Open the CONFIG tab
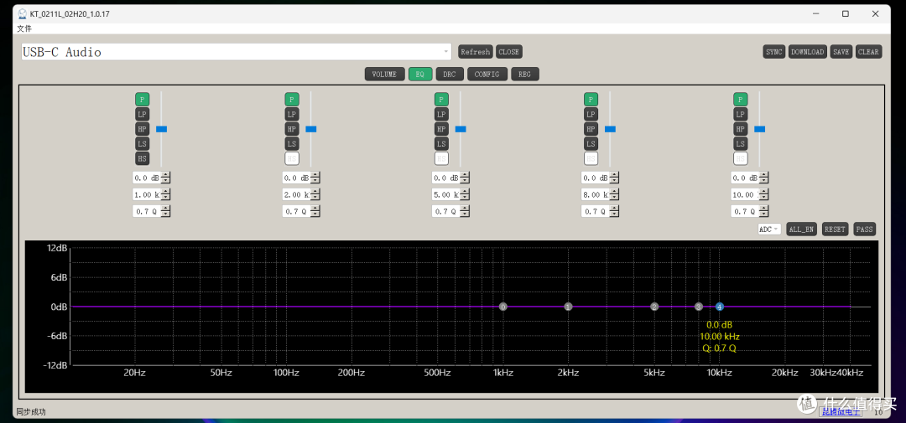The height and width of the screenshot is (423, 906). (x=487, y=75)
